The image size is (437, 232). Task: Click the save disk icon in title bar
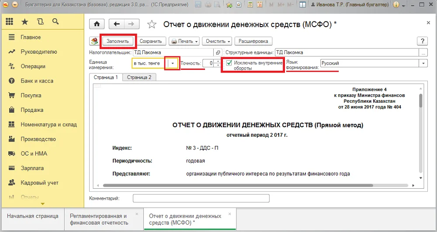coord(198,4)
